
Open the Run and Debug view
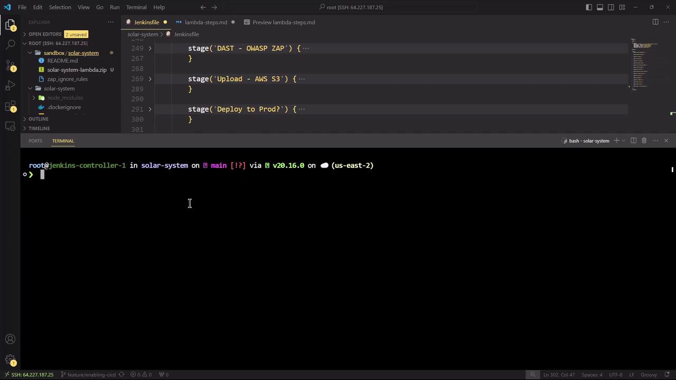point(10,86)
